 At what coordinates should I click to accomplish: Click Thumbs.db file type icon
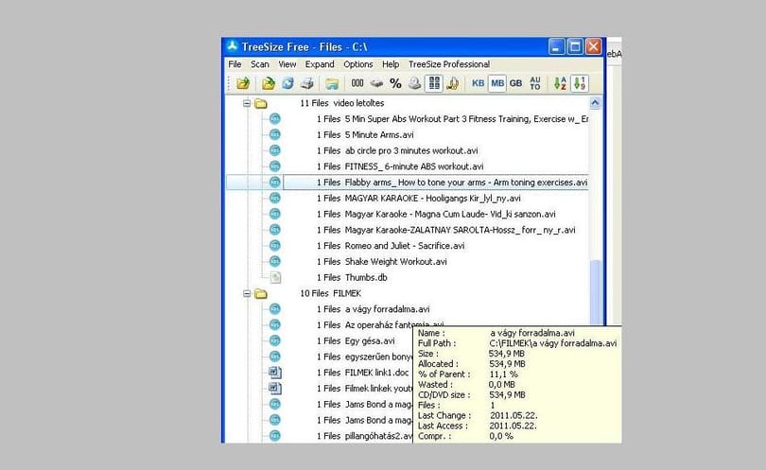275,277
